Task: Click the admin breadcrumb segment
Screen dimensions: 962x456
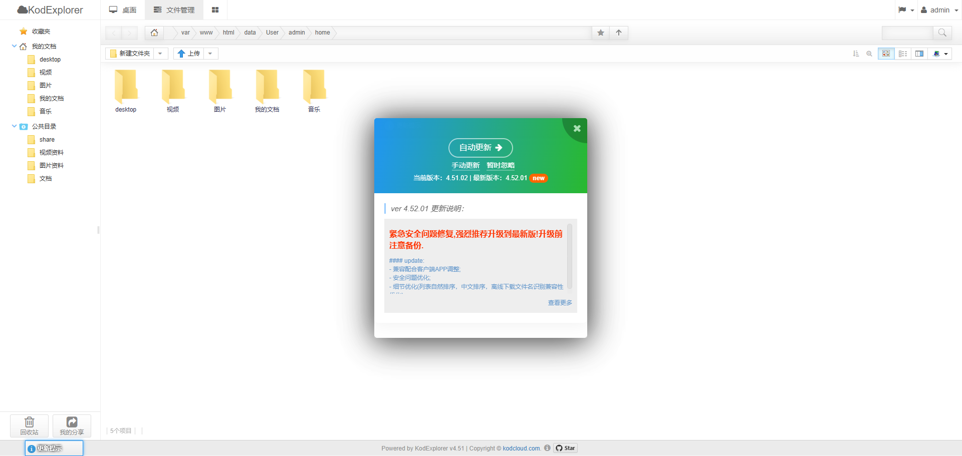Action: point(297,33)
